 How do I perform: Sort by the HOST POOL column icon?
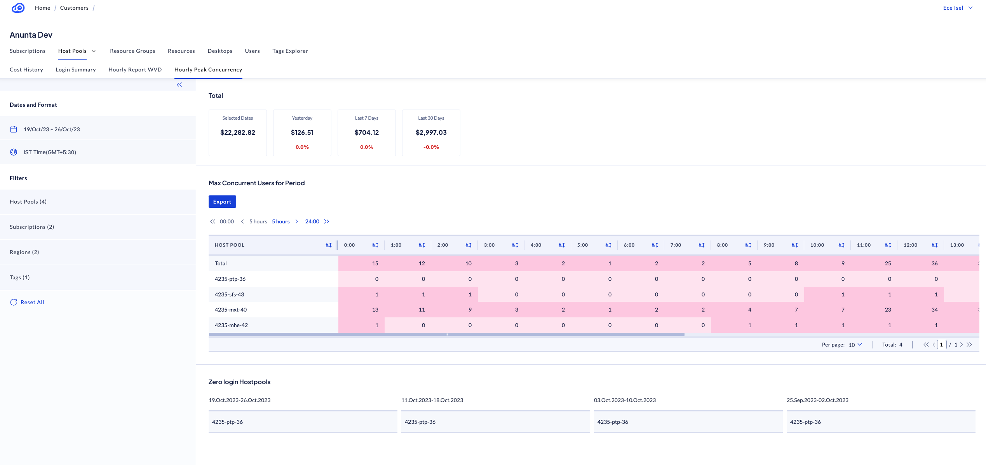329,245
